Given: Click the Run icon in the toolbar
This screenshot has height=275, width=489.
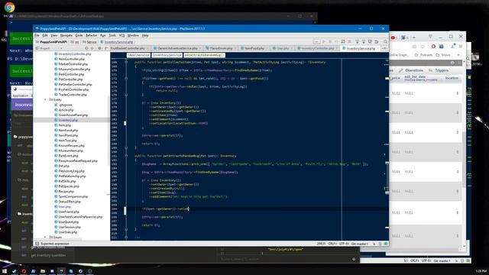Looking at the screenshot, I should click(324, 42).
